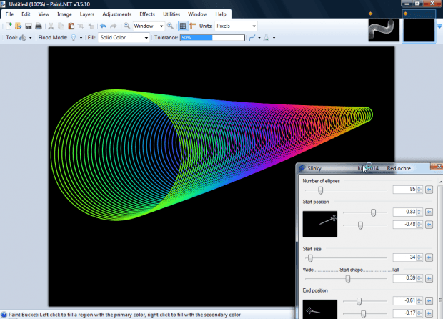
Task: Click the Undo arrow icon
Action: (104, 26)
